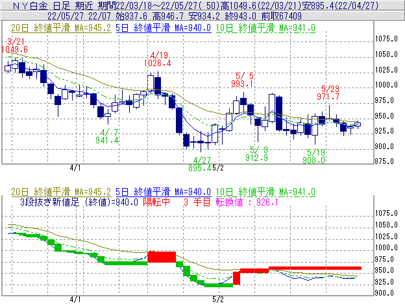Click the 3段抜き新値足 (終値)=940.0 label
Viewport: 405px width, 308px height.
tap(79, 202)
